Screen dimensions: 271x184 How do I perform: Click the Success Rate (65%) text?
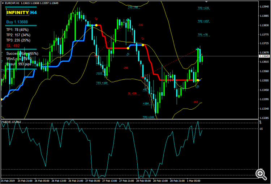pyautogui.click(x=22, y=53)
